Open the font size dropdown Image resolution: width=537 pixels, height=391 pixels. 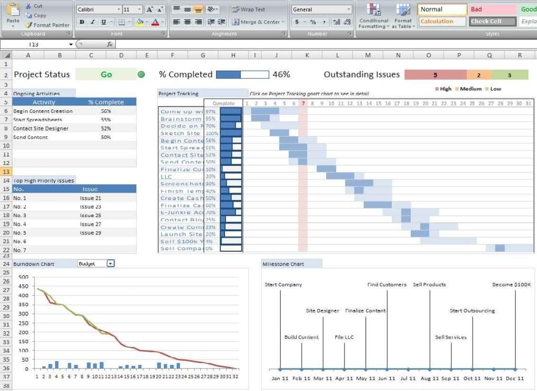point(139,9)
